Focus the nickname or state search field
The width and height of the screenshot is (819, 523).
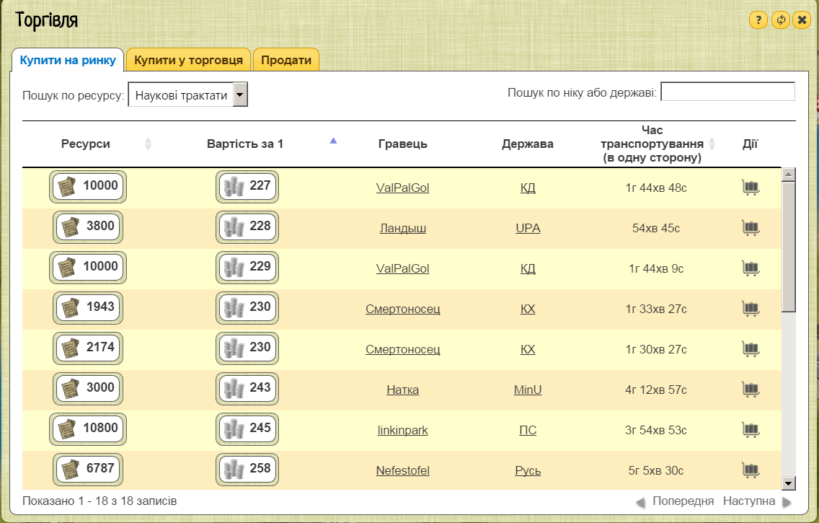(x=727, y=92)
